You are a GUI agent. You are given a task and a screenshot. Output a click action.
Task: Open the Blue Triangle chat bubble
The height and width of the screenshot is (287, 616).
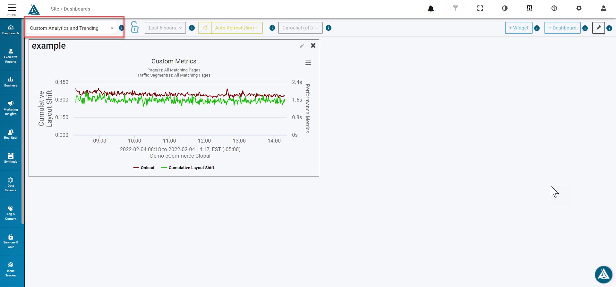pyautogui.click(x=603, y=275)
